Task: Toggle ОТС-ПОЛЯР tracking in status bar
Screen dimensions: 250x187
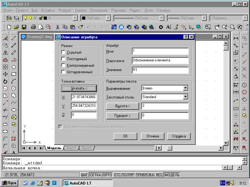Action: pyautogui.click(x=124, y=175)
